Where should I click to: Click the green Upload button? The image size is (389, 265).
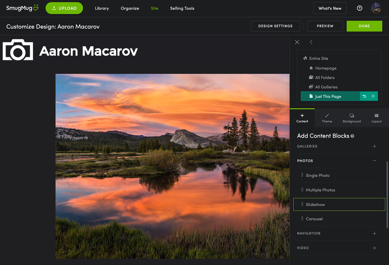[x=64, y=8]
